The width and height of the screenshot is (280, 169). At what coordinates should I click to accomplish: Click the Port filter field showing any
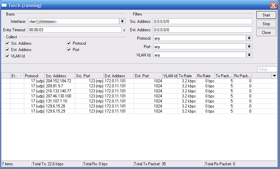click(x=200, y=46)
